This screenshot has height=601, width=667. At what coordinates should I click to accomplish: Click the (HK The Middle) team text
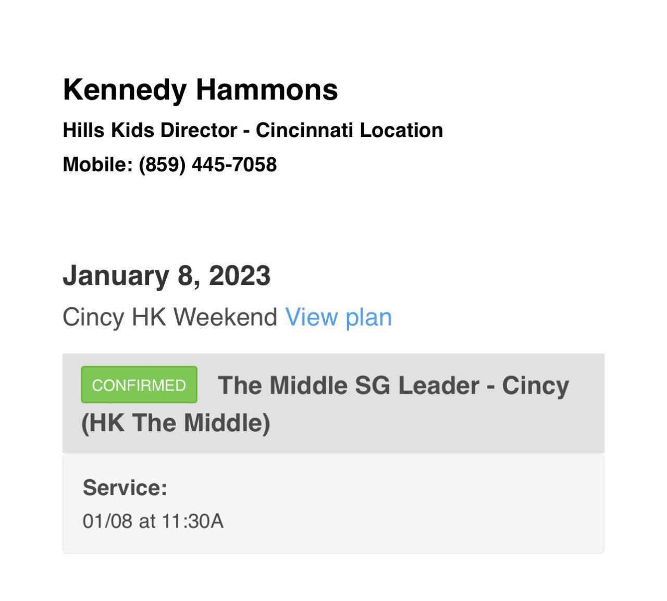[x=176, y=422]
